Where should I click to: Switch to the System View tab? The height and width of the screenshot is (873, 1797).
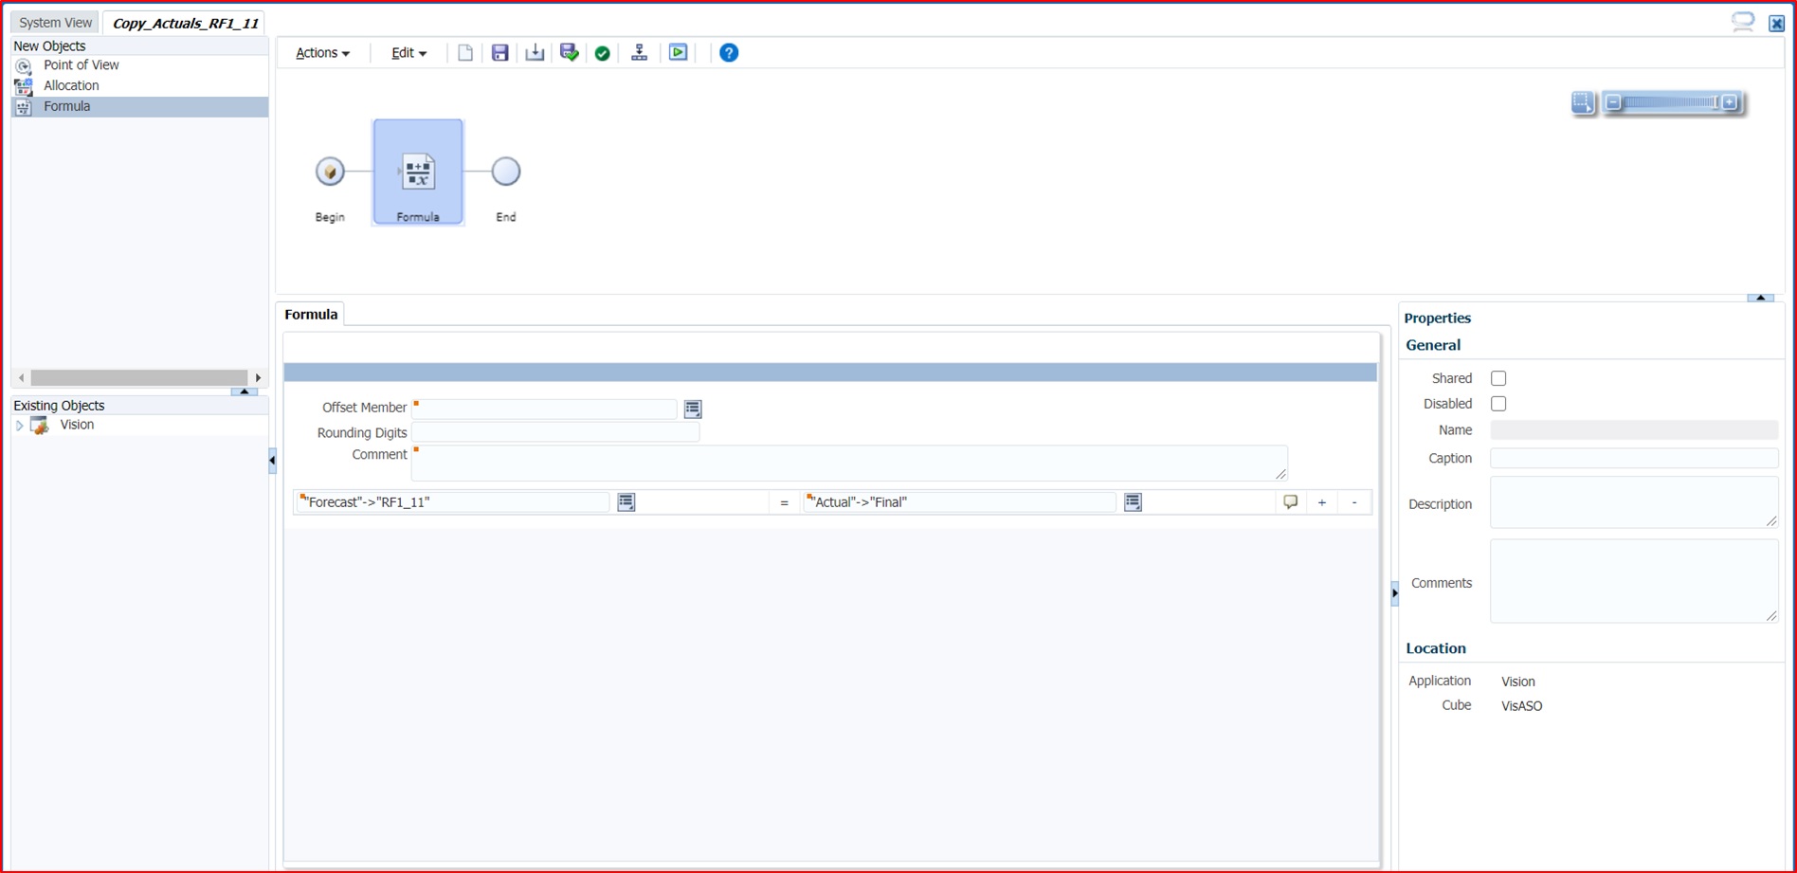pos(54,21)
